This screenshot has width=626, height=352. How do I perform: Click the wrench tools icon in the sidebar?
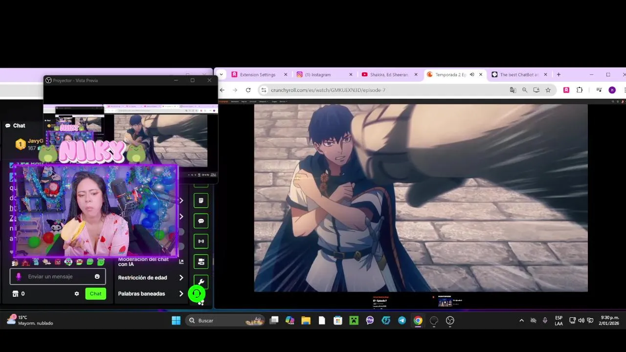201,282
